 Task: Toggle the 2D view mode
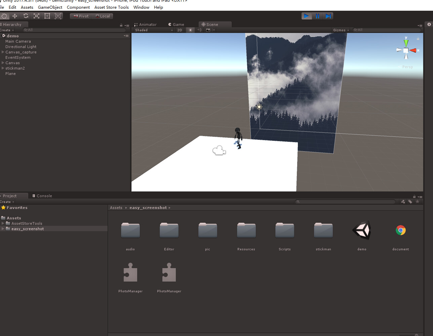click(x=180, y=30)
